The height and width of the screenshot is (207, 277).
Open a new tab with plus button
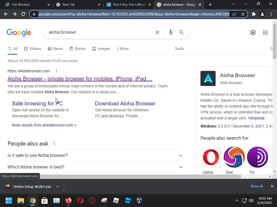pyautogui.click(x=210, y=5)
